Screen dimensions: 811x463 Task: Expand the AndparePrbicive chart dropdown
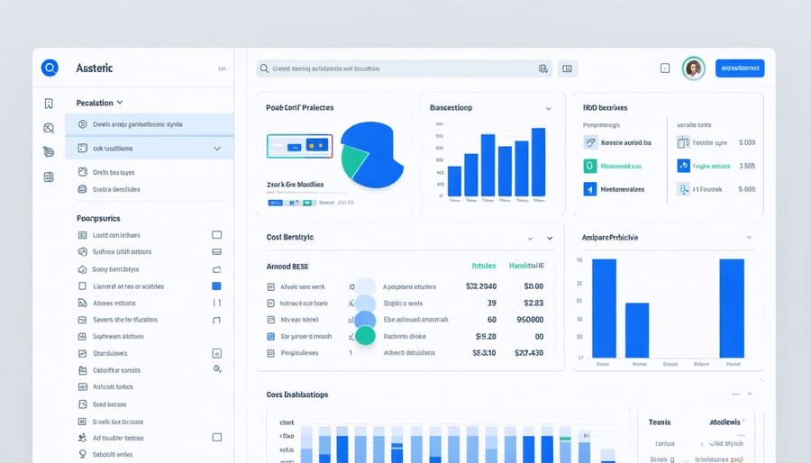749,238
